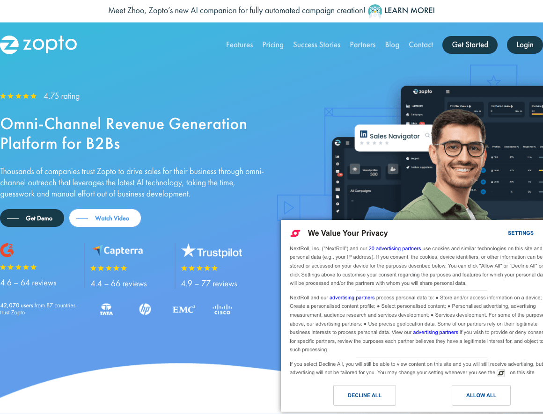Click the play triangle outline graphic
The height and width of the screenshot is (414, 543).
tap(288, 208)
